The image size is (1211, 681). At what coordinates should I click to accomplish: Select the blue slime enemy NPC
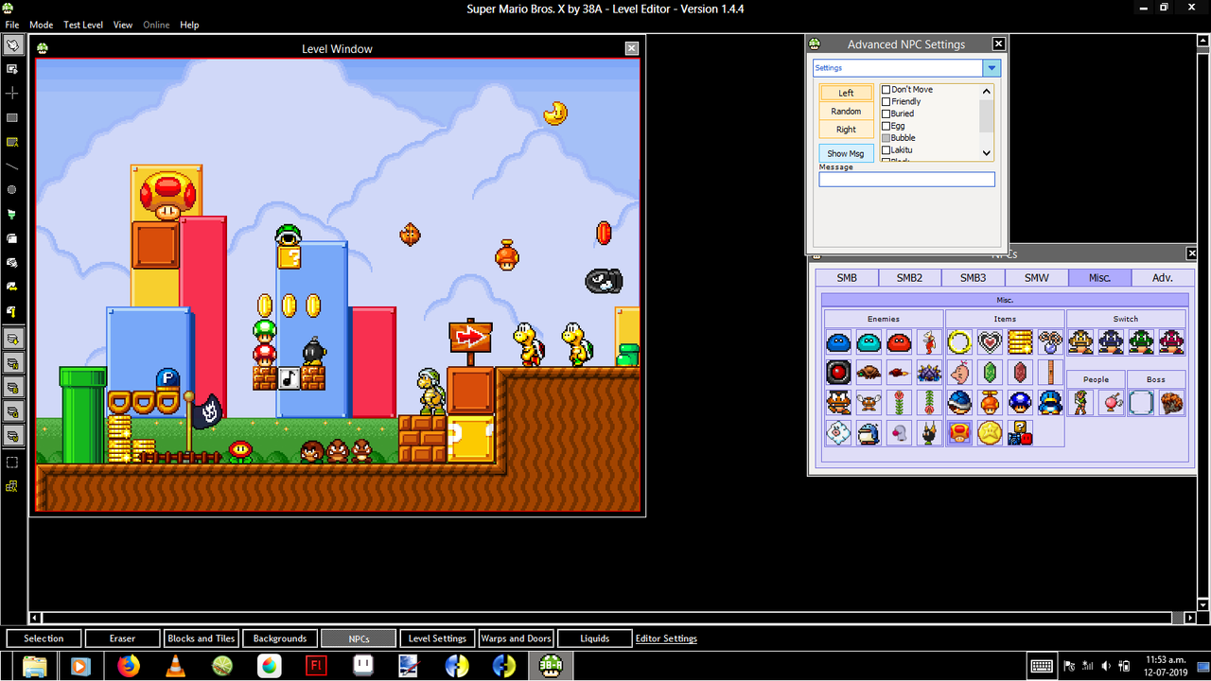[x=837, y=342]
